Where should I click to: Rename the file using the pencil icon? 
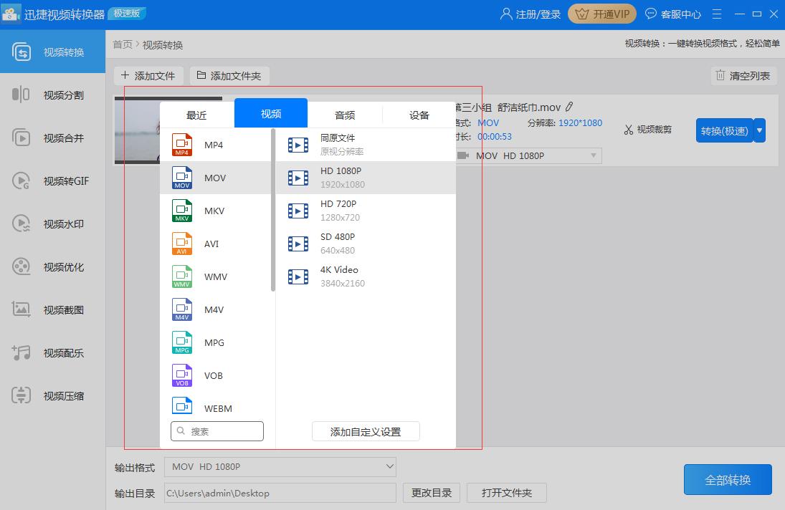point(569,106)
